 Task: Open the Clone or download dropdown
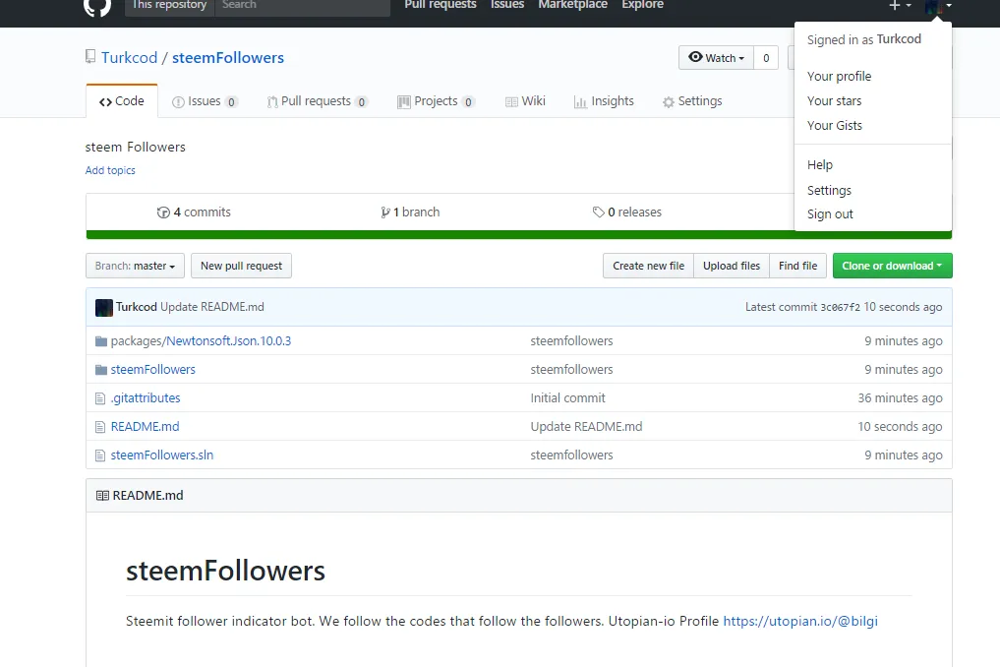click(892, 267)
